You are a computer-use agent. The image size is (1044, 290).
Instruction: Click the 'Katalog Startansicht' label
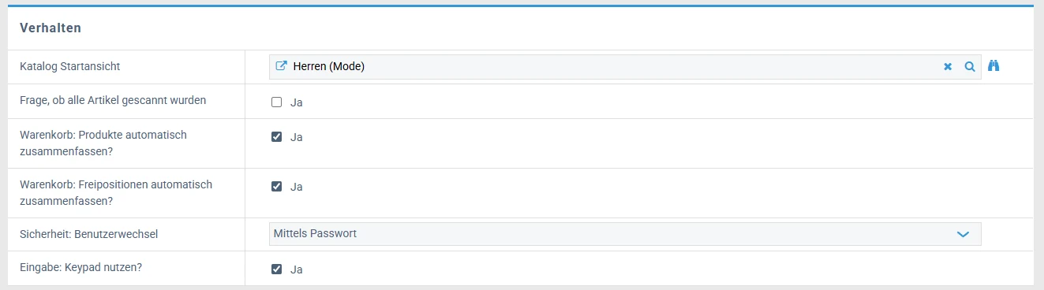69,67
